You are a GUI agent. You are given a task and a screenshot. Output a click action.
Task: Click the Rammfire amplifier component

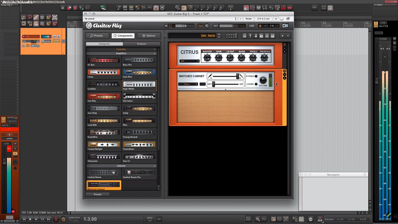click(x=104, y=133)
